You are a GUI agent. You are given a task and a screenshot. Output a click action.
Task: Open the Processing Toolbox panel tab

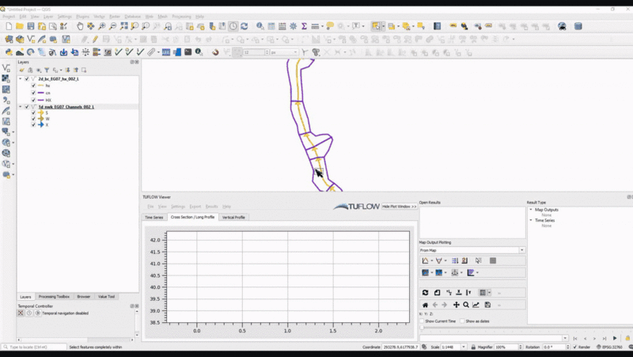pos(53,296)
